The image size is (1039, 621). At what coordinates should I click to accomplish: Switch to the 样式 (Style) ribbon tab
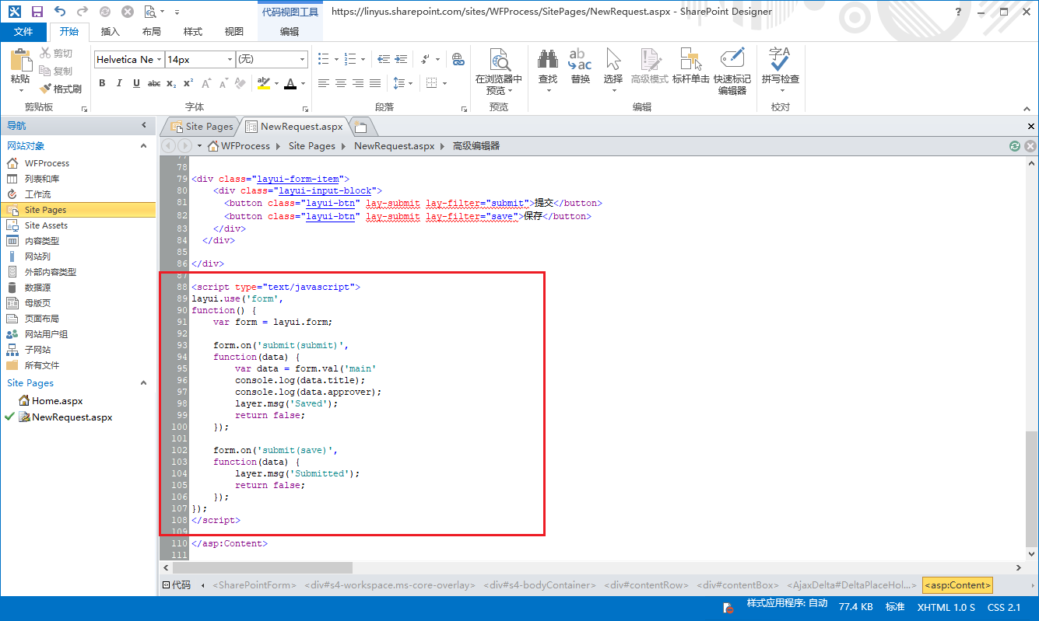point(193,32)
